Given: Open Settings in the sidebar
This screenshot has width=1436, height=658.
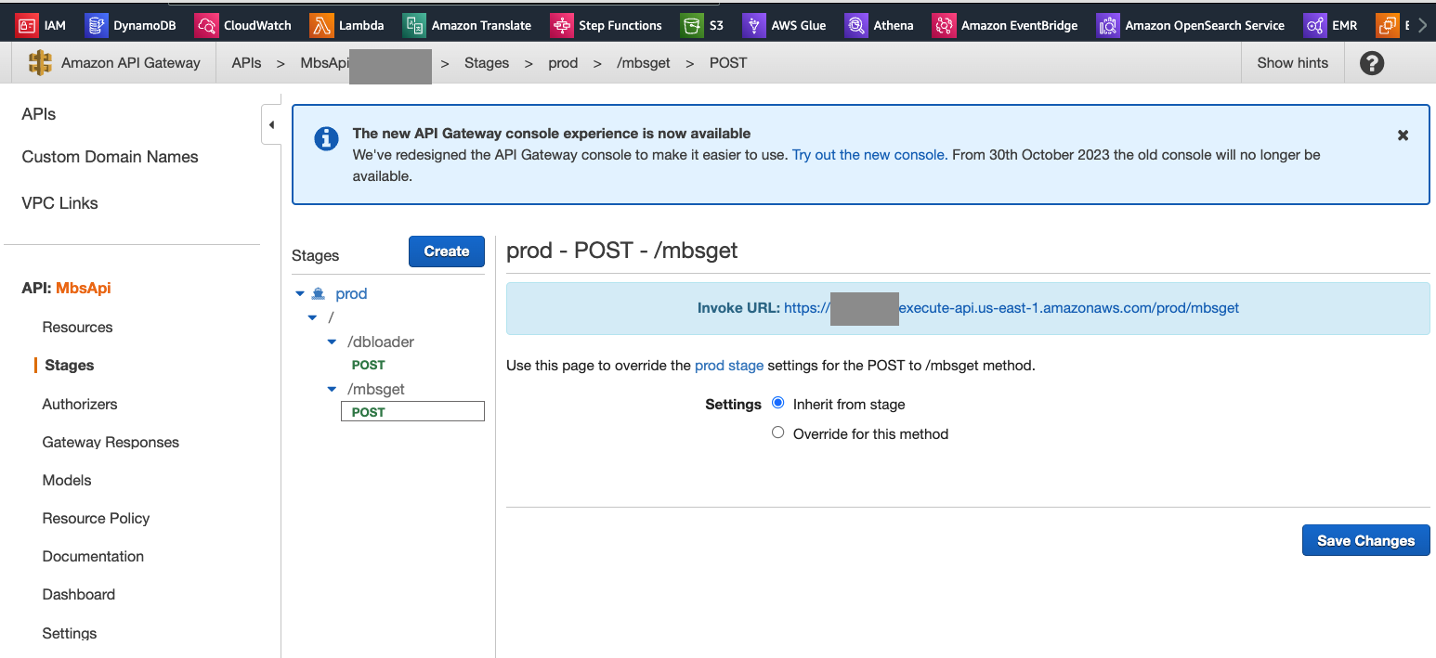Looking at the screenshot, I should (x=70, y=633).
